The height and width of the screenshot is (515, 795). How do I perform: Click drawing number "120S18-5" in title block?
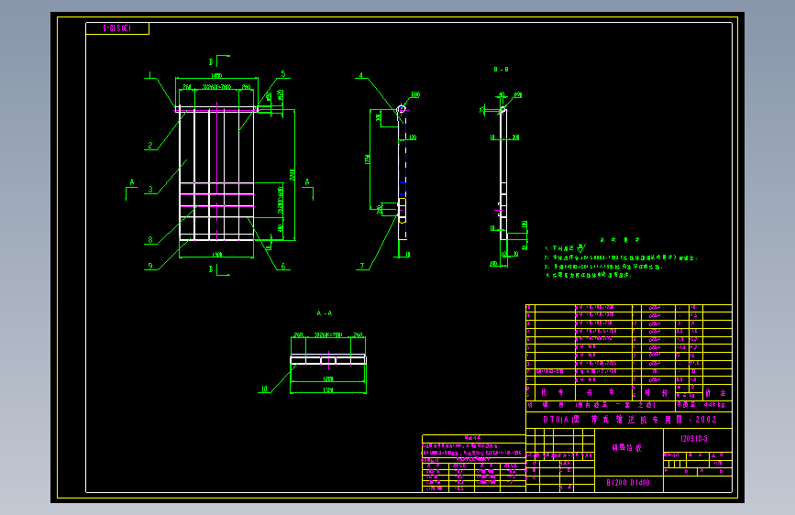[694, 438]
